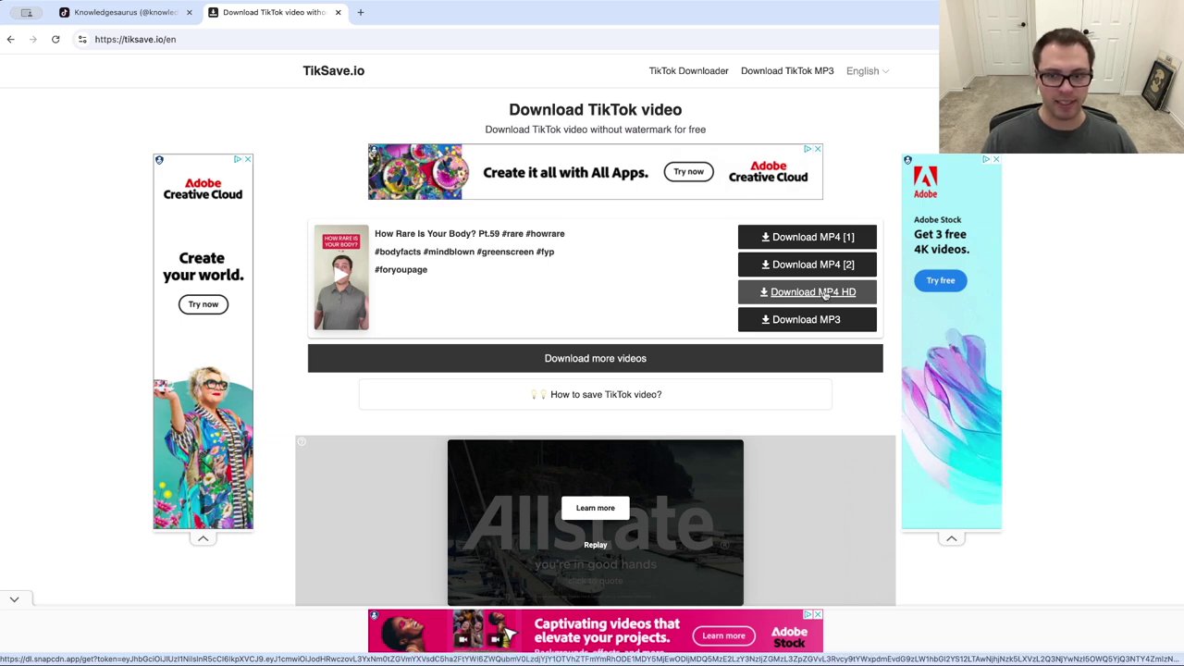
Task: Close the right Adobe Stock ad
Action: coord(995,160)
